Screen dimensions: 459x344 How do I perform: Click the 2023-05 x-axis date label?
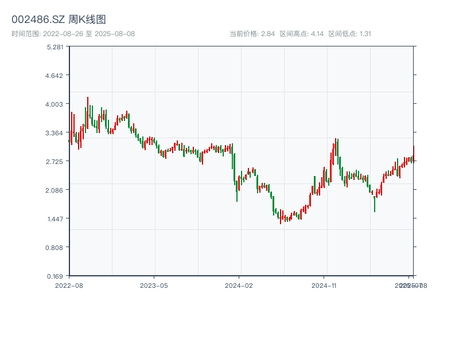tap(154, 285)
